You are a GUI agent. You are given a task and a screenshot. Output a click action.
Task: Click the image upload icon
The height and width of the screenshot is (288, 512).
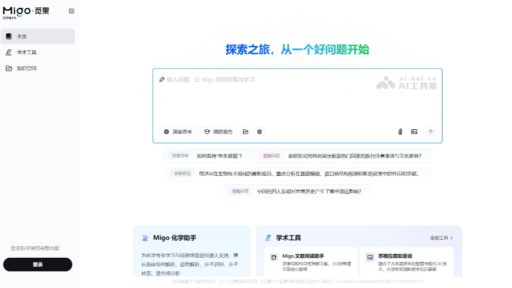point(414,132)
